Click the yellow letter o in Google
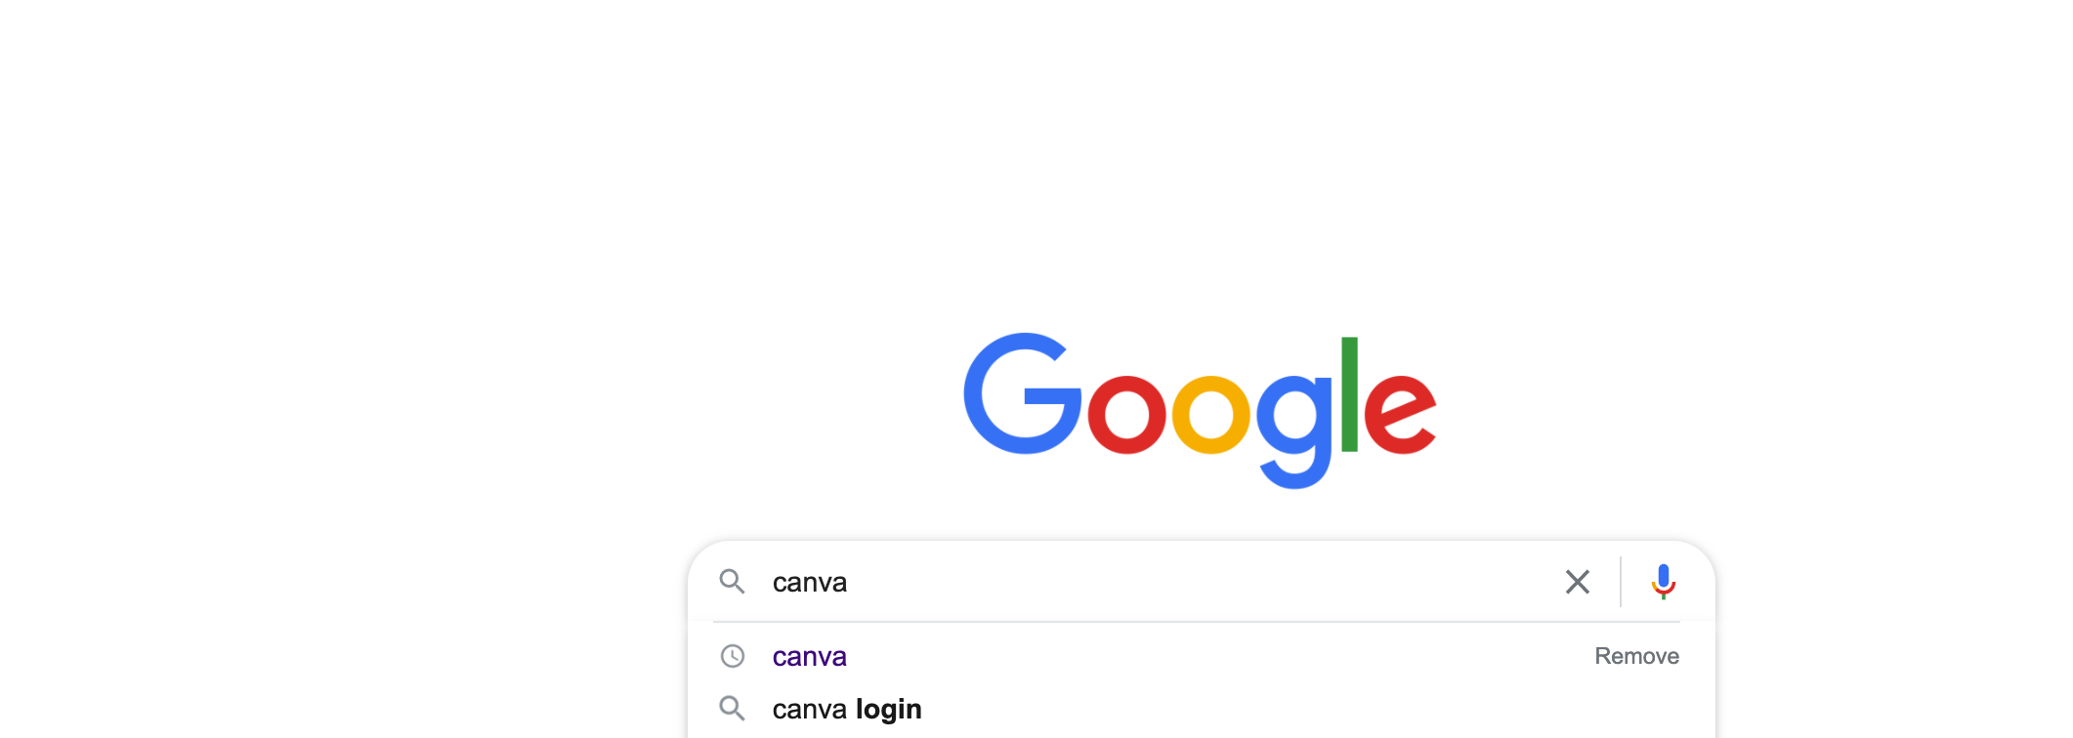This screenshot has width=2073, height=738. click(x=1210, y=415)
